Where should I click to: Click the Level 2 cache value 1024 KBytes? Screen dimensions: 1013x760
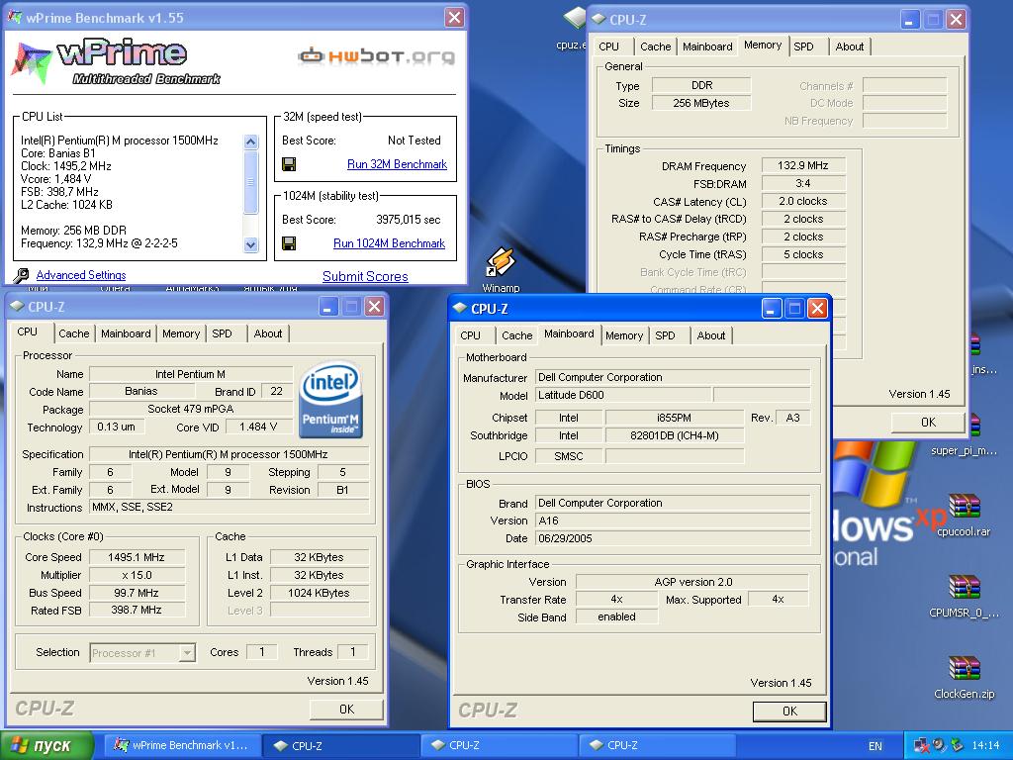click(320, 593)
